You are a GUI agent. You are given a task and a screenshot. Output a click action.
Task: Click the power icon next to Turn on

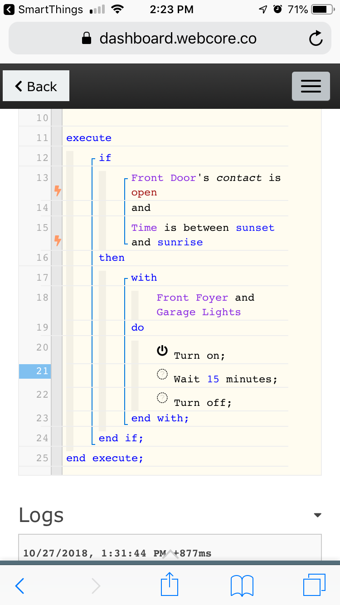tap(162, 351)
